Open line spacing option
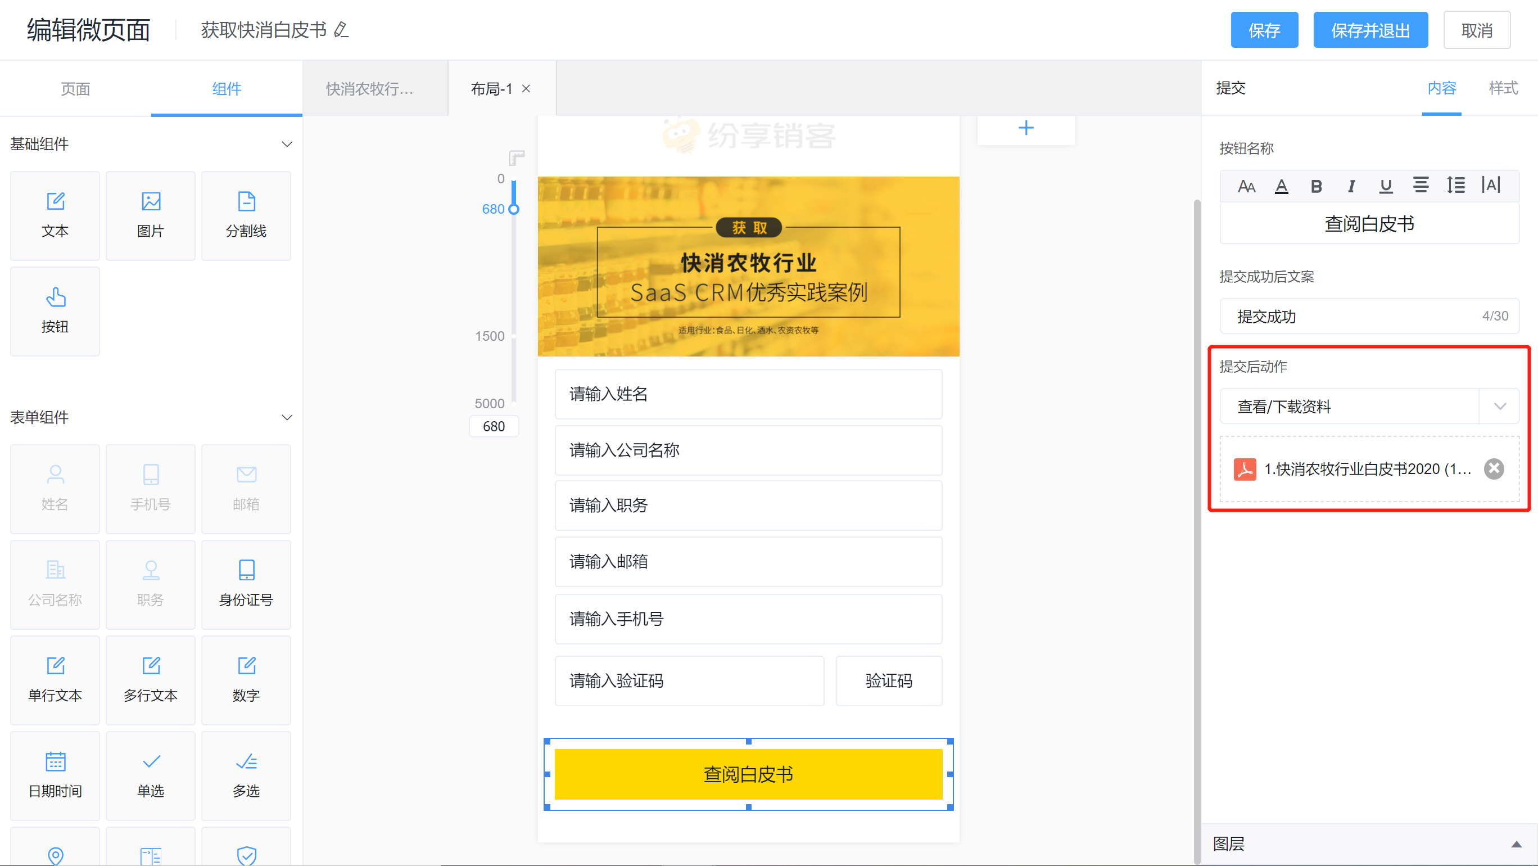Screen dimensions: 1538x866 (1455, 186)
